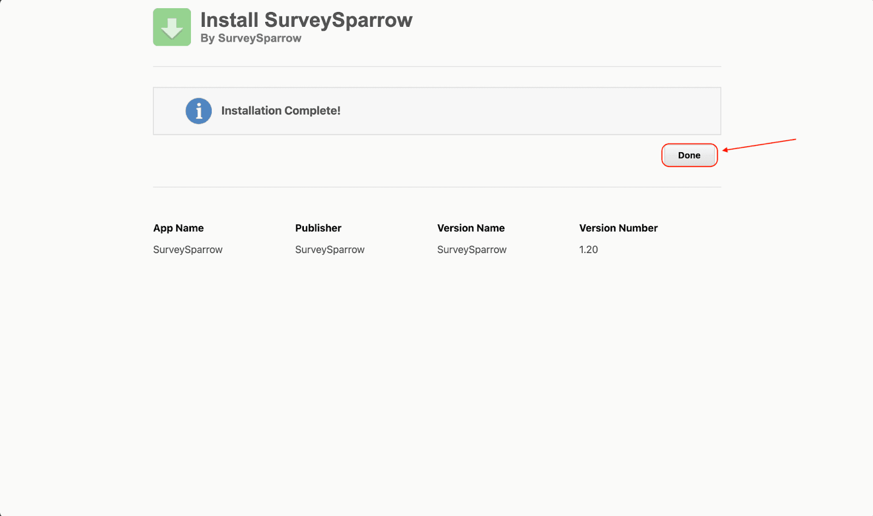Click the By SurveySparrow subtitle

coord(250,38)
